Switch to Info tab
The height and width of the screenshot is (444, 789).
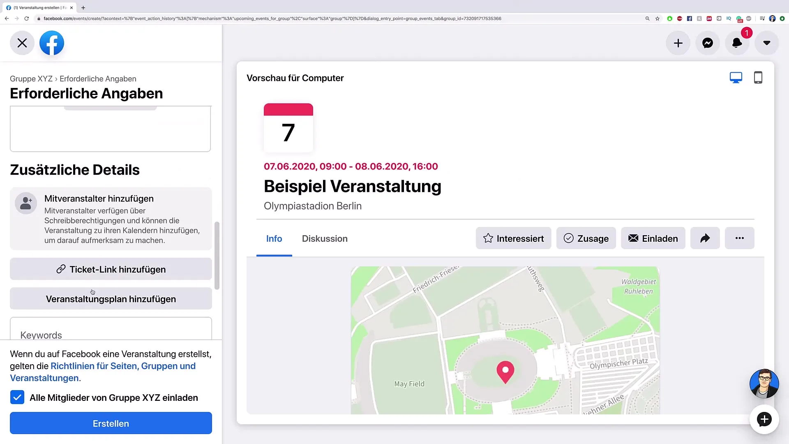(274, 238)
